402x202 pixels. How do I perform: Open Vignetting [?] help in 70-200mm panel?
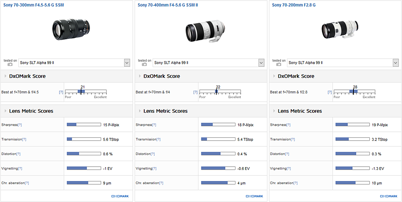pyautogui.click(x=289, y=168)
